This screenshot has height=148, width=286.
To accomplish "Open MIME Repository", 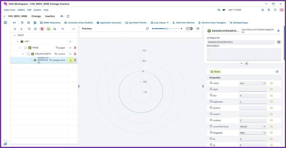I will pos(51,23).
